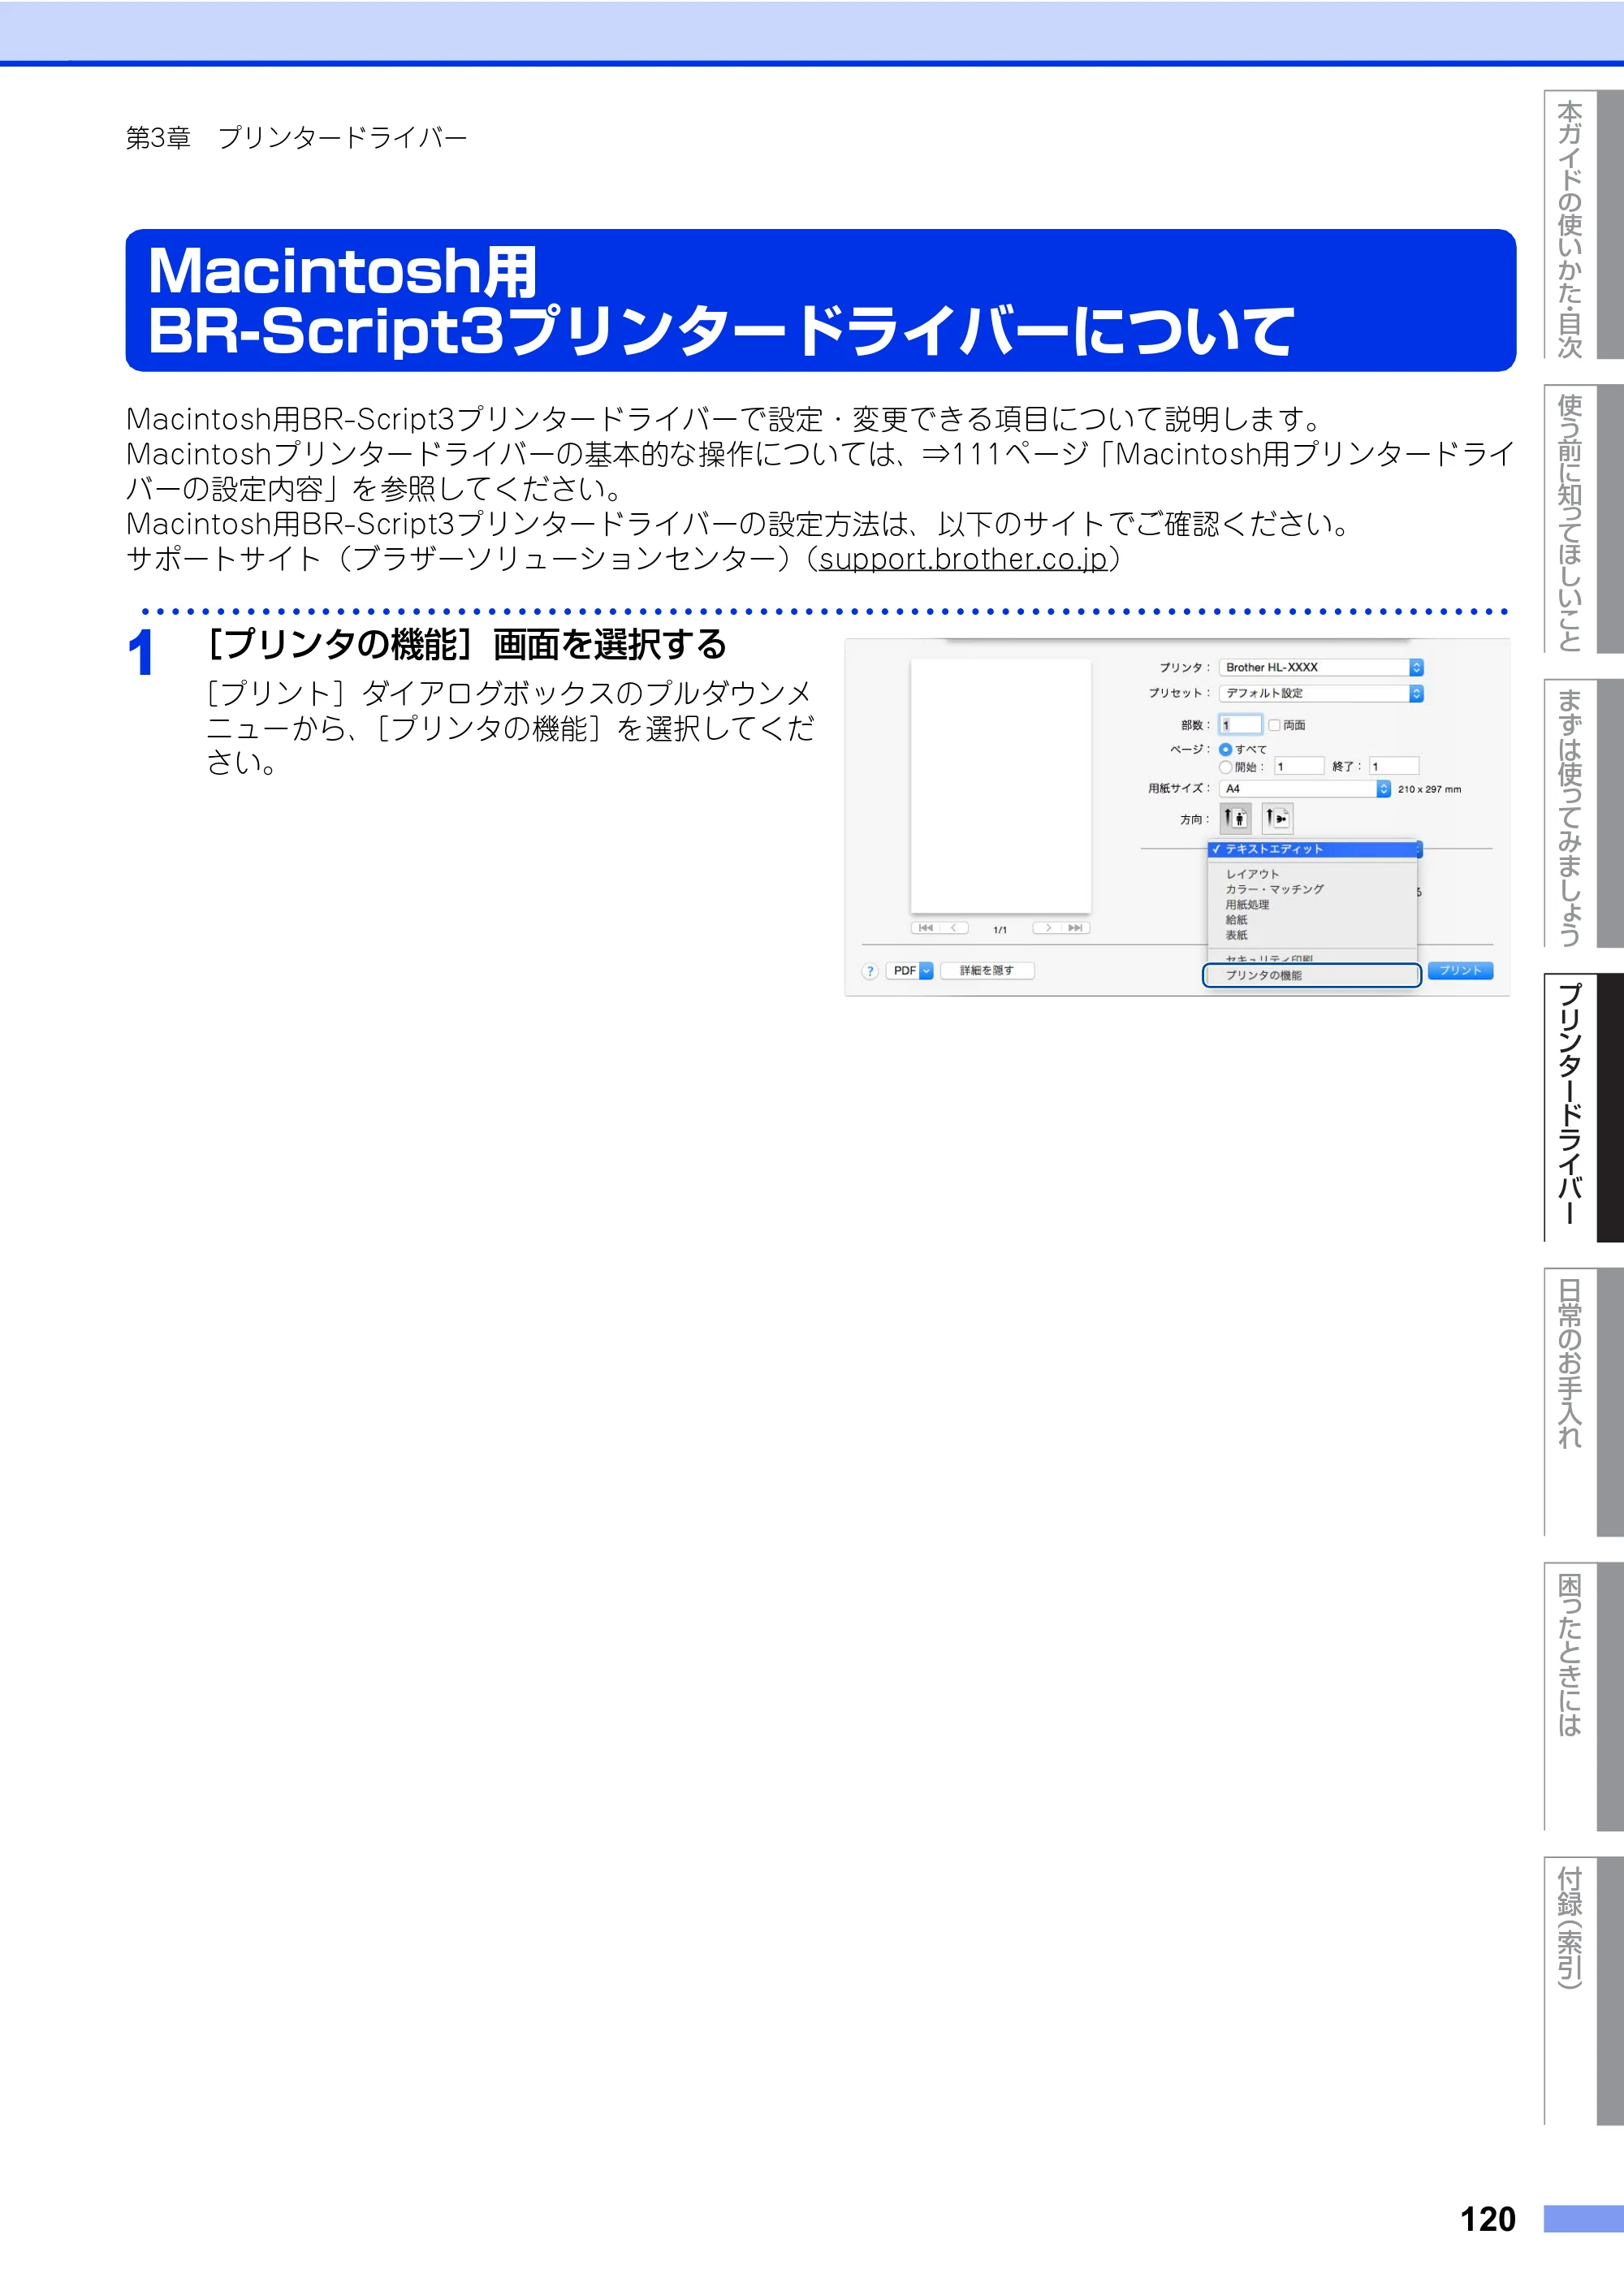Open the 使う前に知ってほしいこと side tab
Screen dimensions: 1624x2295
[1583, 519]
